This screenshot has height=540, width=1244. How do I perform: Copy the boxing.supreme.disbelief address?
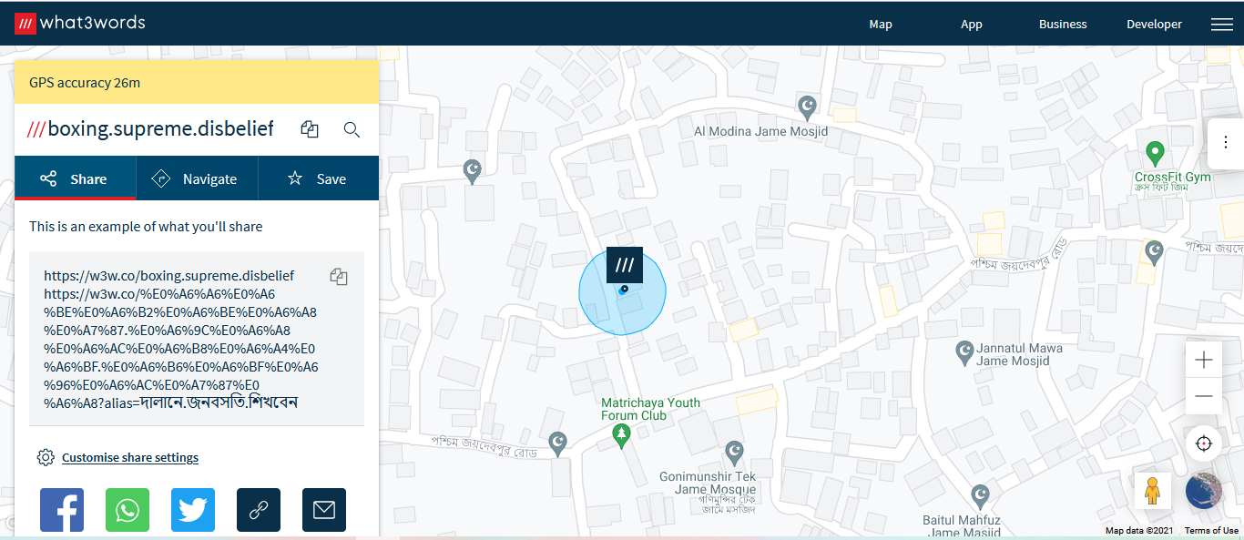coord(310,129)
